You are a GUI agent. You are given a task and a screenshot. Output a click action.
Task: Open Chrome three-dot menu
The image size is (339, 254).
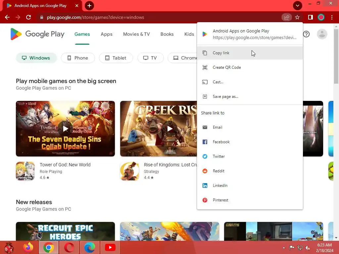[x=332, y=17]
